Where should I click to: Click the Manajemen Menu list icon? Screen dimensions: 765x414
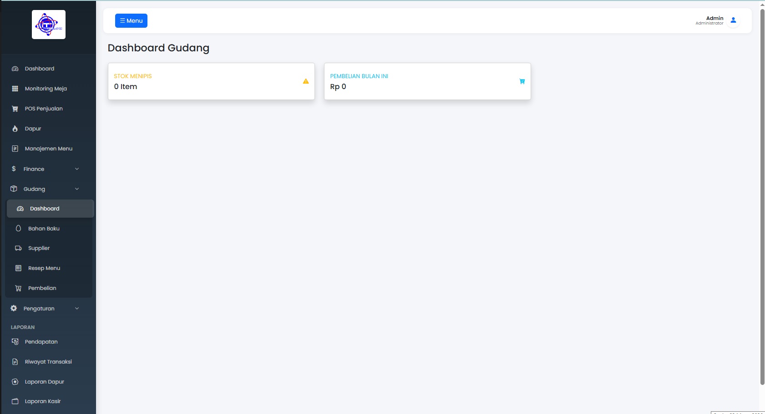click(x=15, y=149)
